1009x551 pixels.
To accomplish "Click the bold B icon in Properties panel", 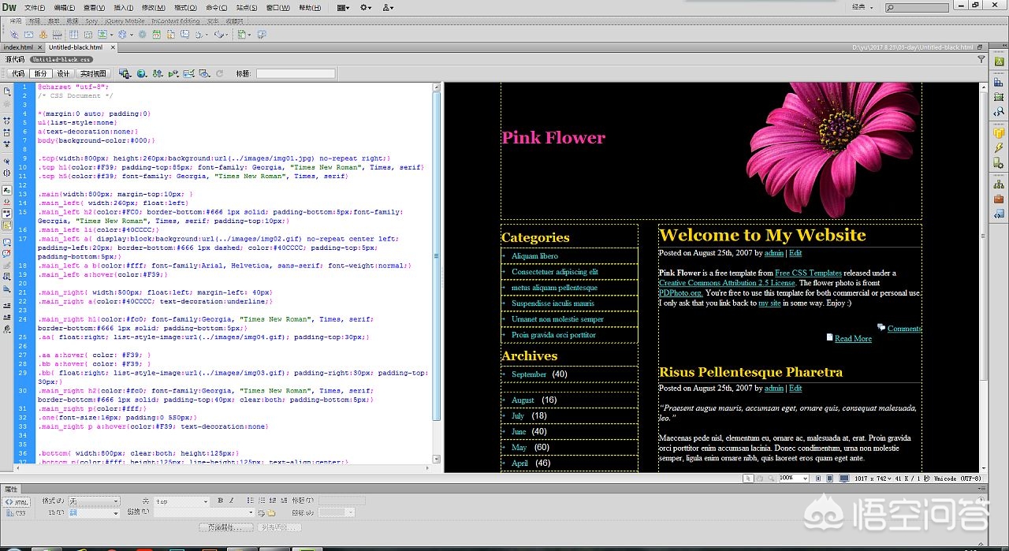I will (219, 501).
